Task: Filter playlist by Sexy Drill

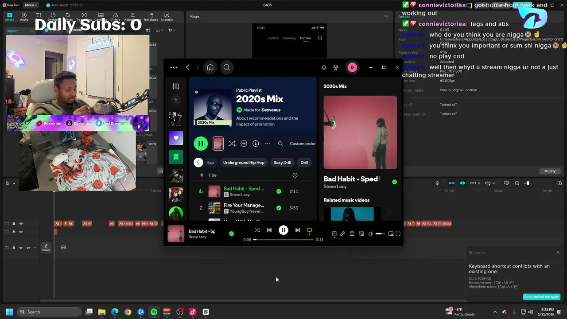Action: coord(282,163)
